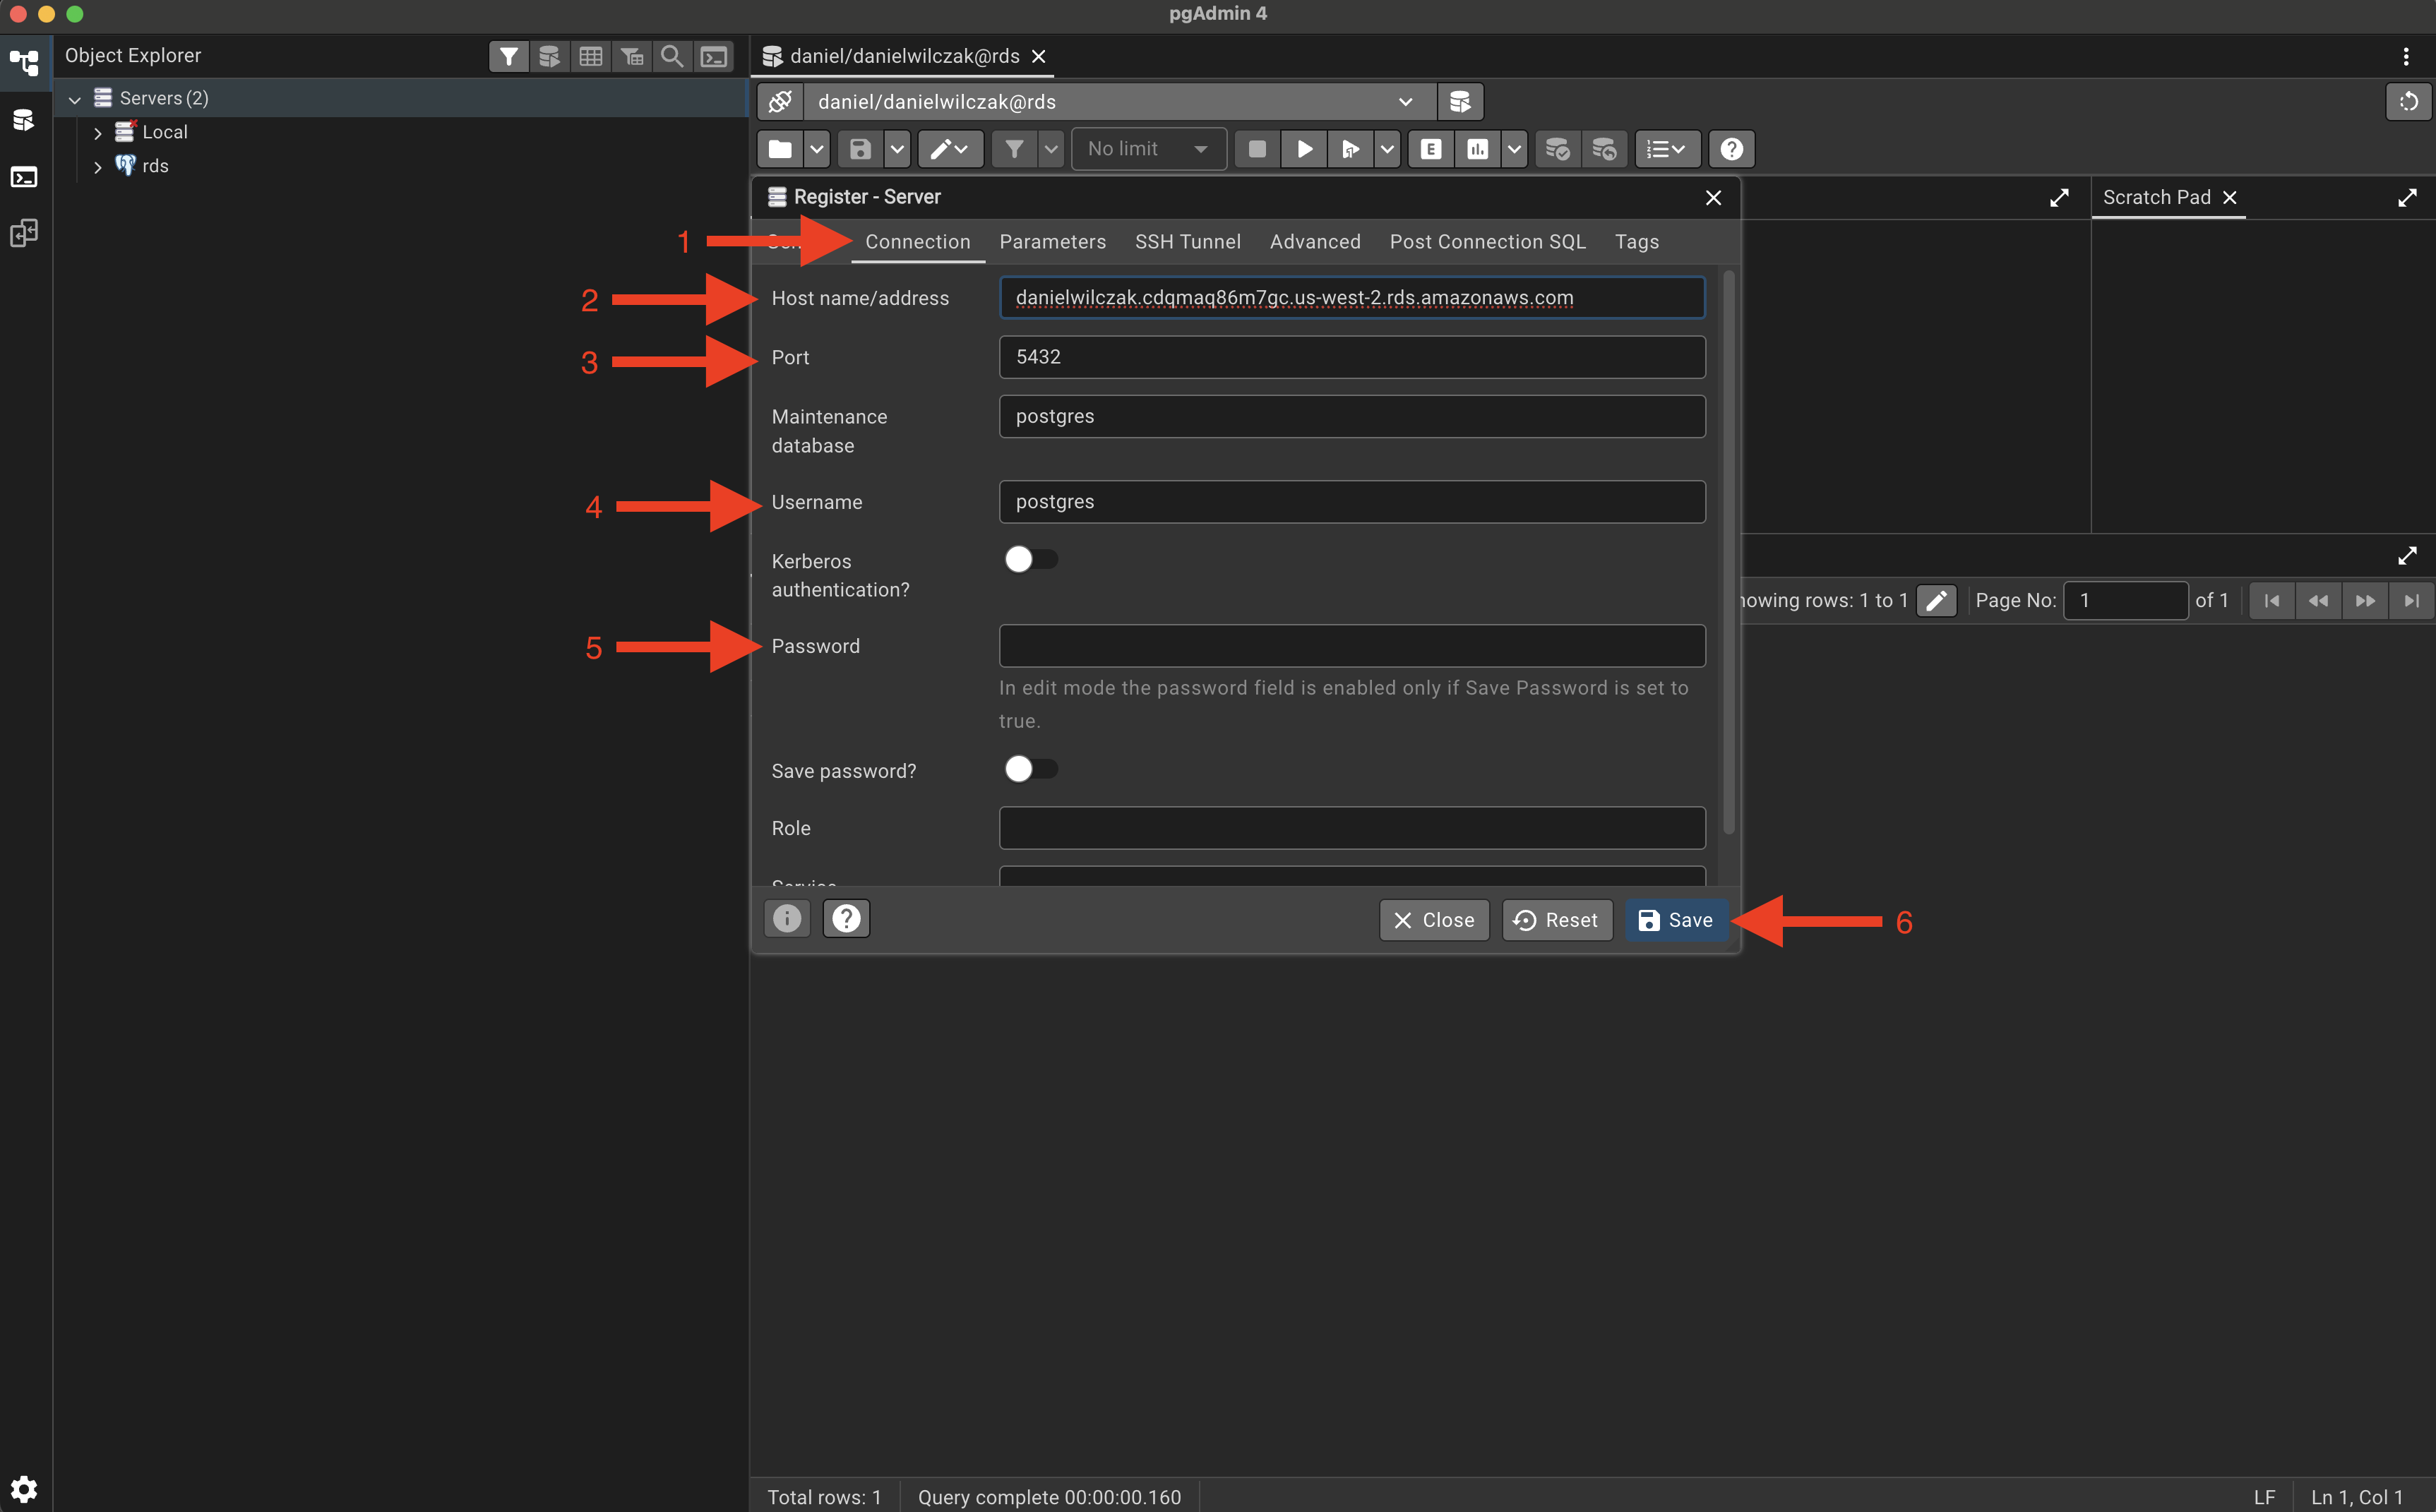Open PSQL Tool in the left sidebar

click(x=24, y=177)
